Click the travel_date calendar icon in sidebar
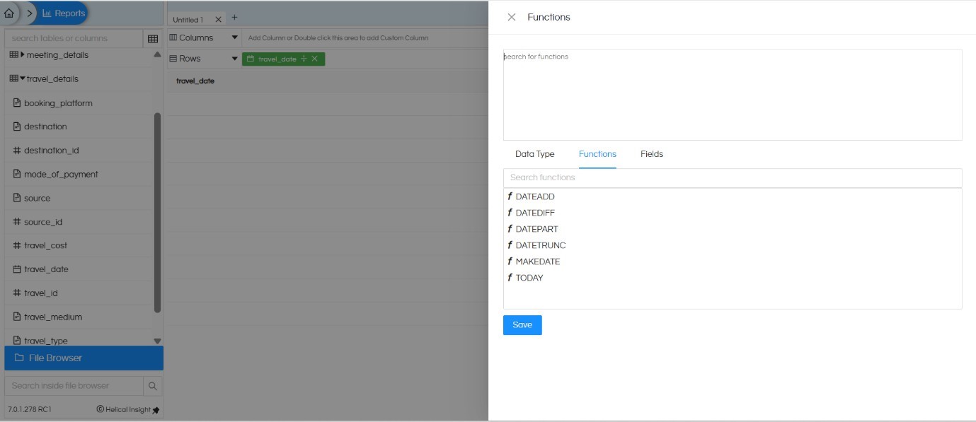Screen dimensions: 976x422 [17, 269]
